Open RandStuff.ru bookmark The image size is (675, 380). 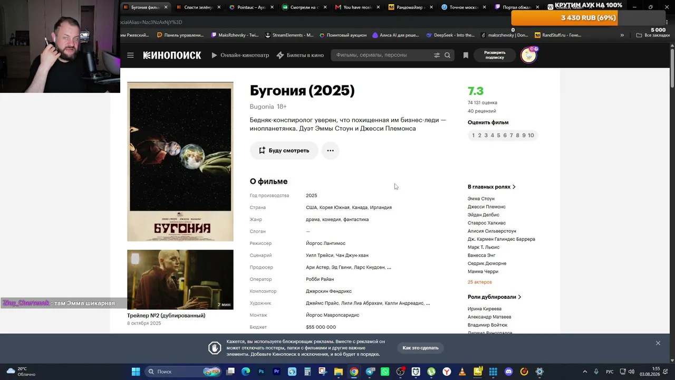[x=558, y=35]
